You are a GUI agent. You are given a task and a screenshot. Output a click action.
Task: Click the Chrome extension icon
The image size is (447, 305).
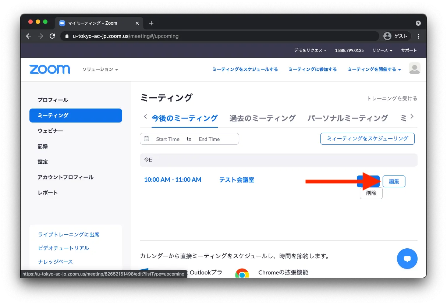pyautogui.click(x=242, y=274)
